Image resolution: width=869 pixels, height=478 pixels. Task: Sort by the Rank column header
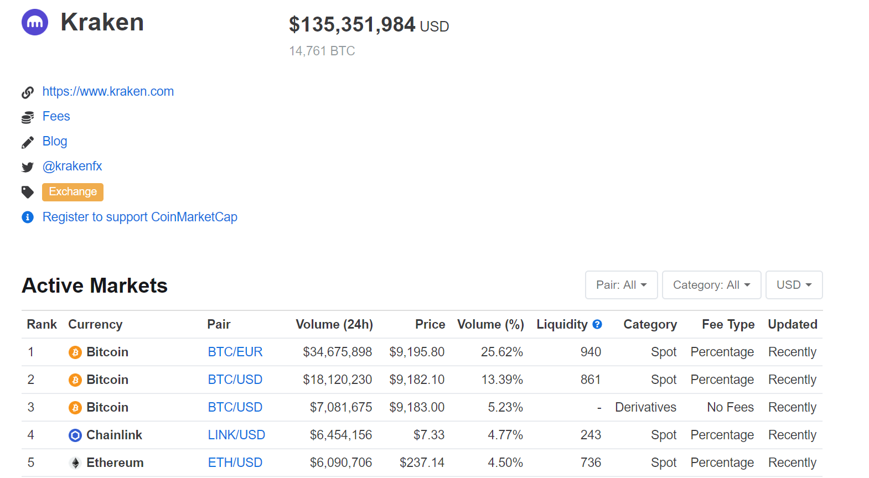[x=42, y=324]
